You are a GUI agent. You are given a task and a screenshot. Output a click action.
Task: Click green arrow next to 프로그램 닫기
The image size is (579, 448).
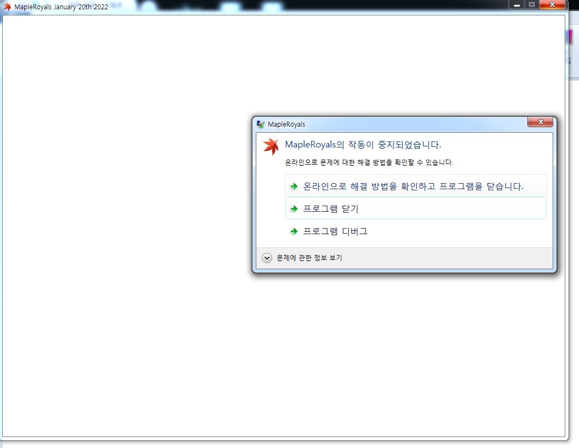pyautogui.click(x=294, y=209)
